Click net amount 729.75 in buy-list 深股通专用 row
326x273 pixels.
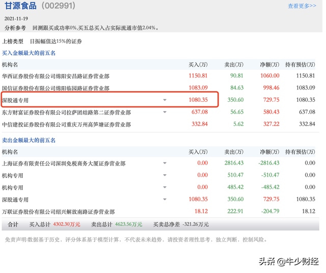(x=271, y=100)
